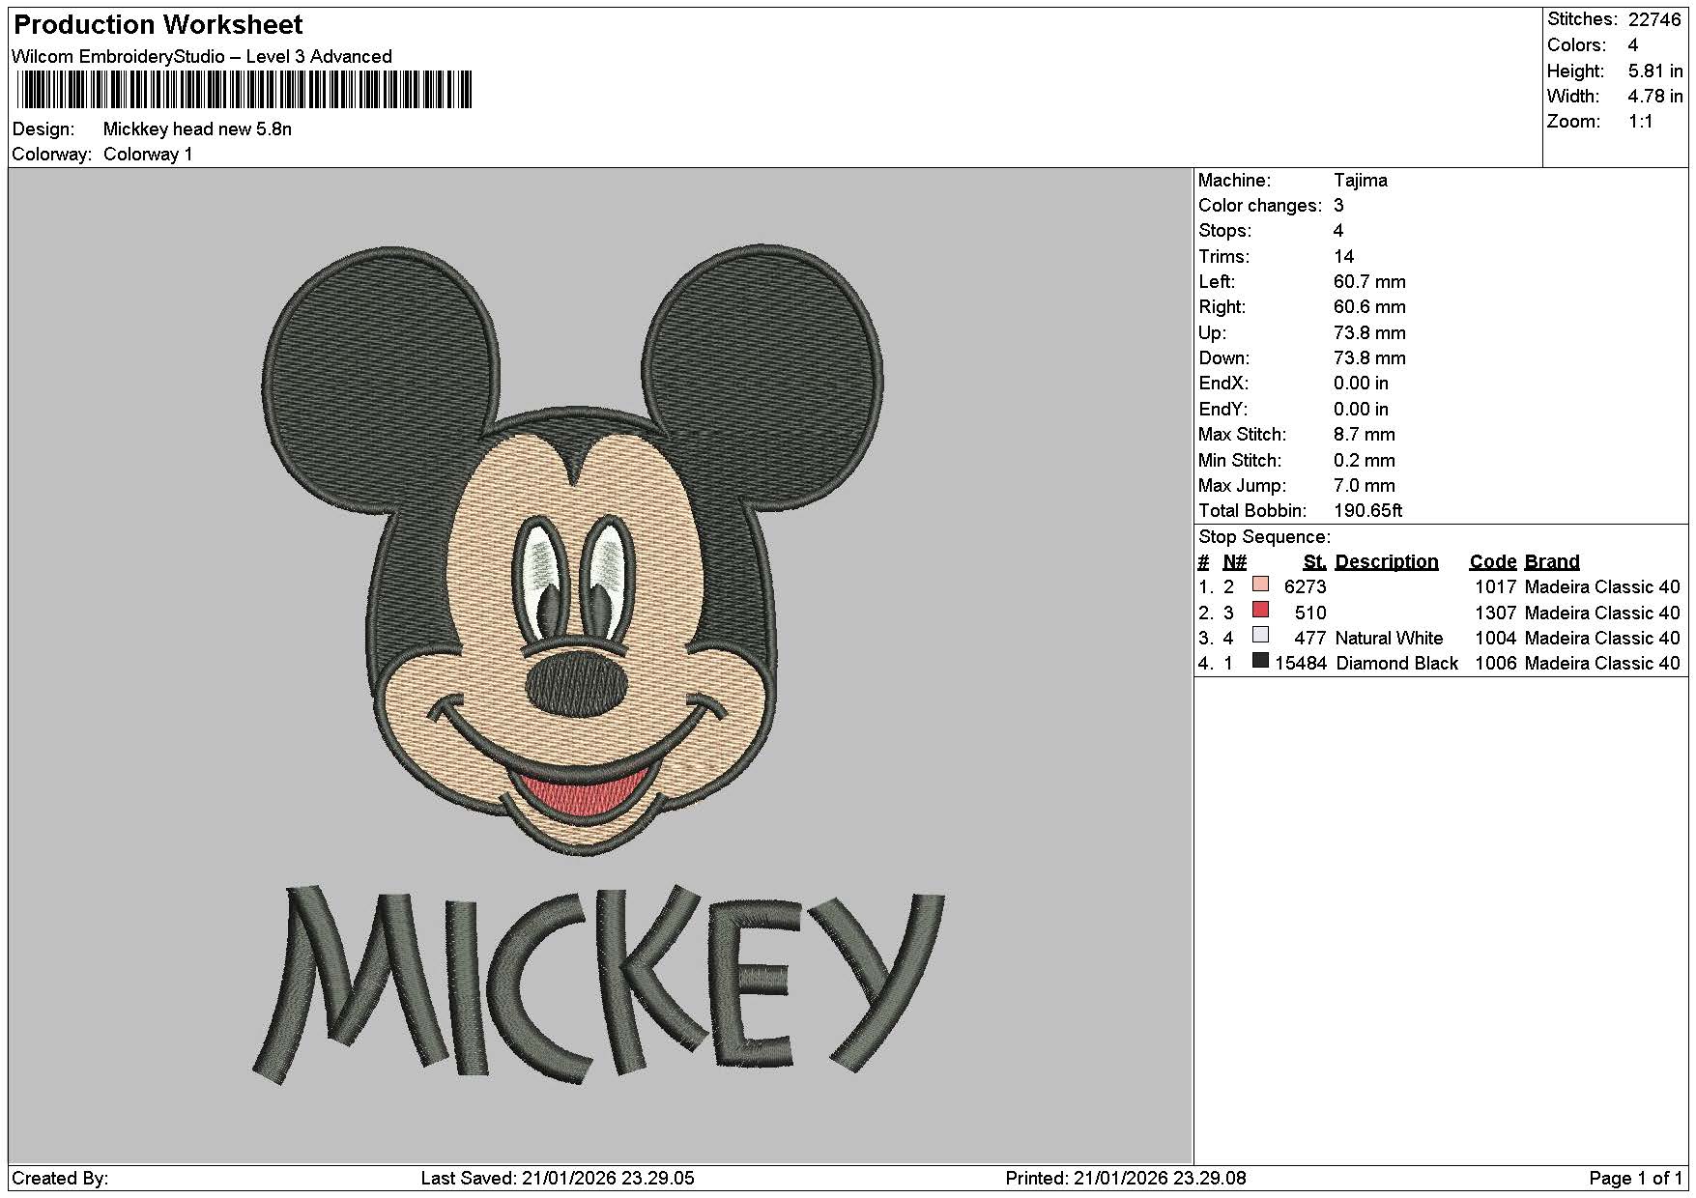The image size is (1696, 1198).
Task: Click the Width value '4.78 in'
Action: [1655, 96]
